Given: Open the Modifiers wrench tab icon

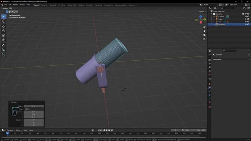Looking at the screenshot, I should [x=209, y=88].
